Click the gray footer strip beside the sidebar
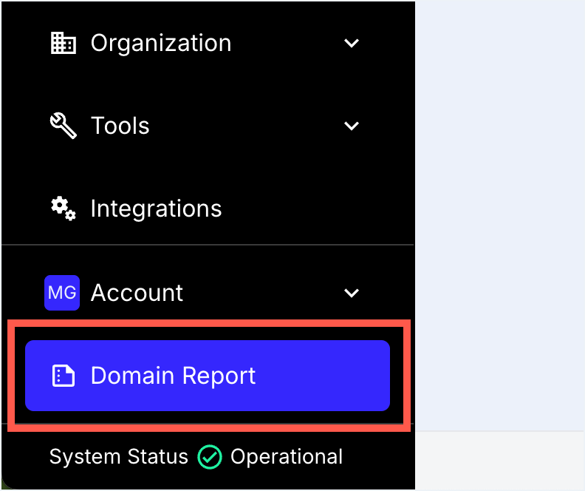585x491 pixels. (x=499, y=460)
